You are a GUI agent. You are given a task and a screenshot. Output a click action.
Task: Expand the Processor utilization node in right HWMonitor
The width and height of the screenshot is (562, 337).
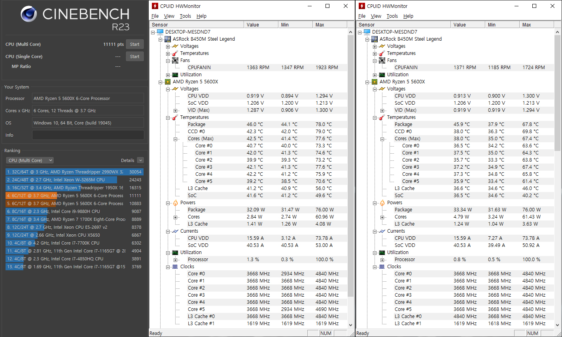click(x=382, y=260)
